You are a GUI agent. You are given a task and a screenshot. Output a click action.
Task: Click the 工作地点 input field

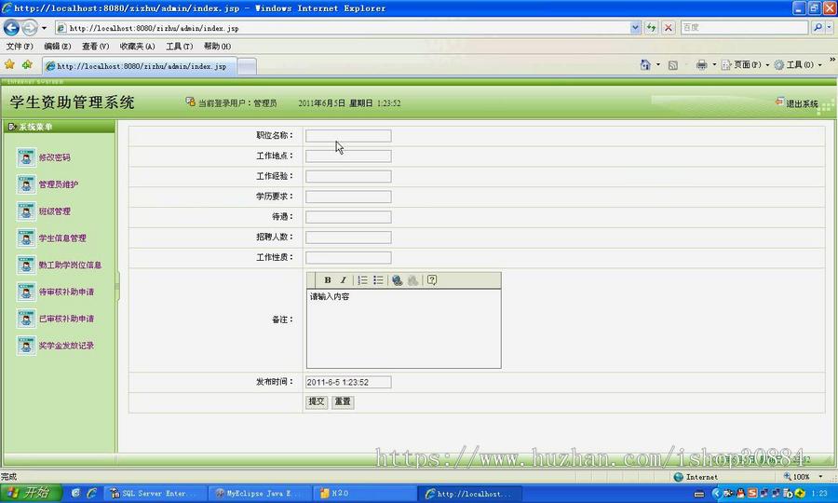tap(348, 156)
